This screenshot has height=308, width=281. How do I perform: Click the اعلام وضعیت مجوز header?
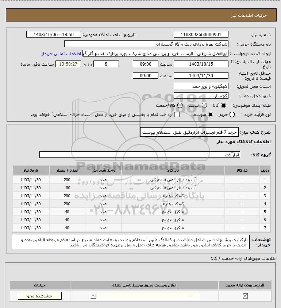pos(145,285)
